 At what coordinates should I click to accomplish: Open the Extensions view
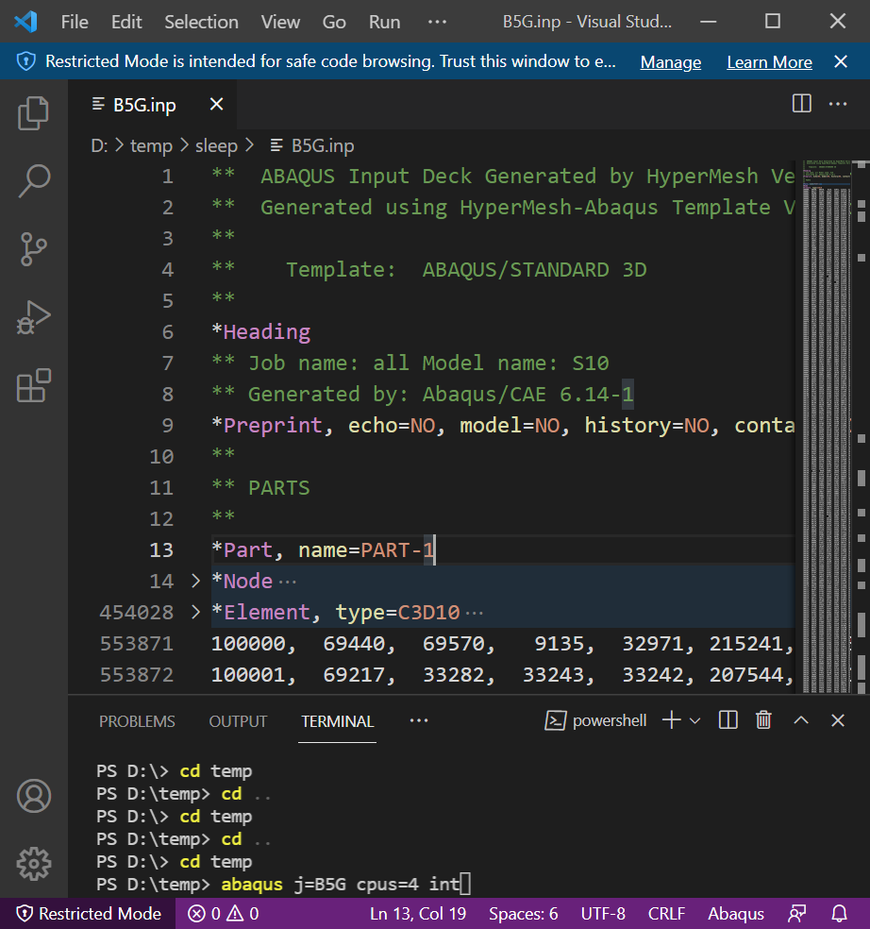coord(33,386)
